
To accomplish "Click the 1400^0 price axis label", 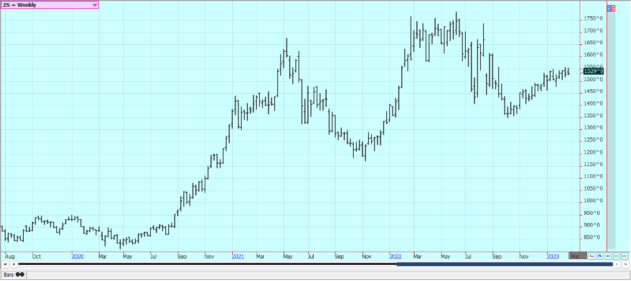I will (594, 104).
